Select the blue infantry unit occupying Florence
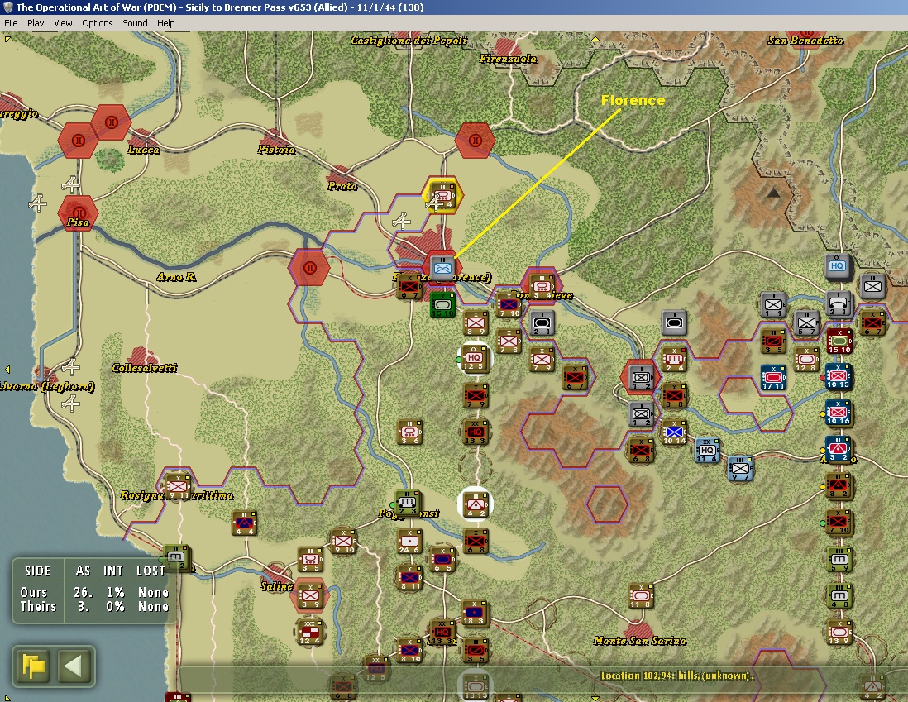The width and height of the screenshot is (908, 702). tap(442, 268)
